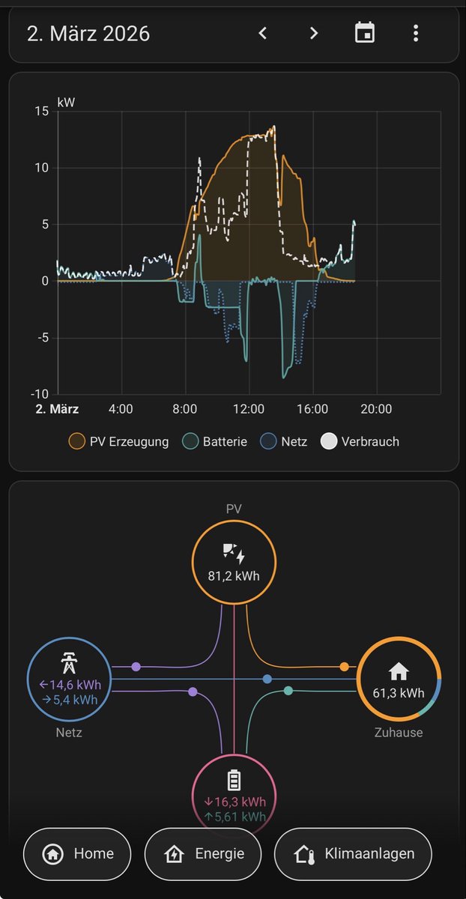
Task: Toggle Netz series in chart legend
Action: [x=284, y=441]
